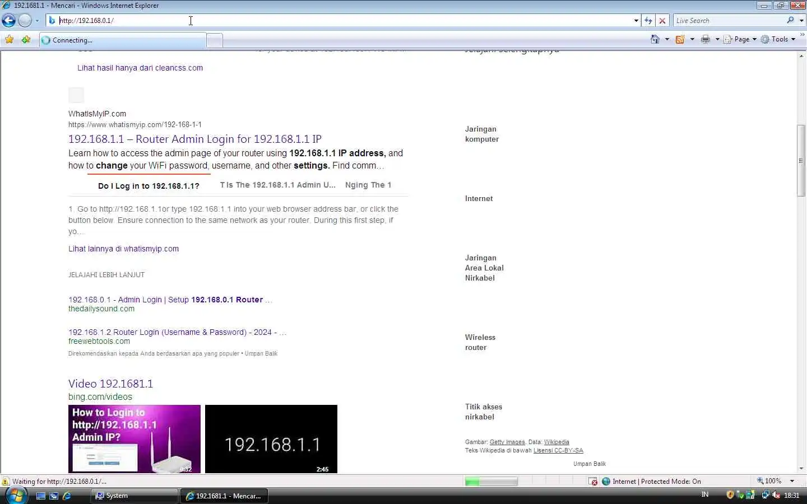Click the Jaringan komputer related topic
The height and width of the screenshot is (504, 807).
pos(482,134)
